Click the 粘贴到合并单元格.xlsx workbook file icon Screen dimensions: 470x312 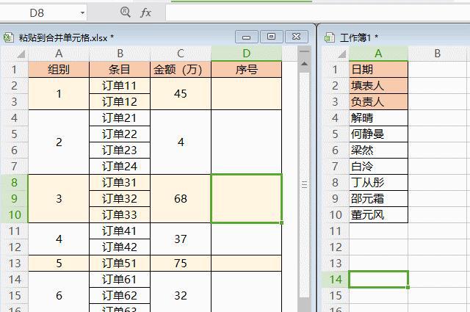point(8,37)
